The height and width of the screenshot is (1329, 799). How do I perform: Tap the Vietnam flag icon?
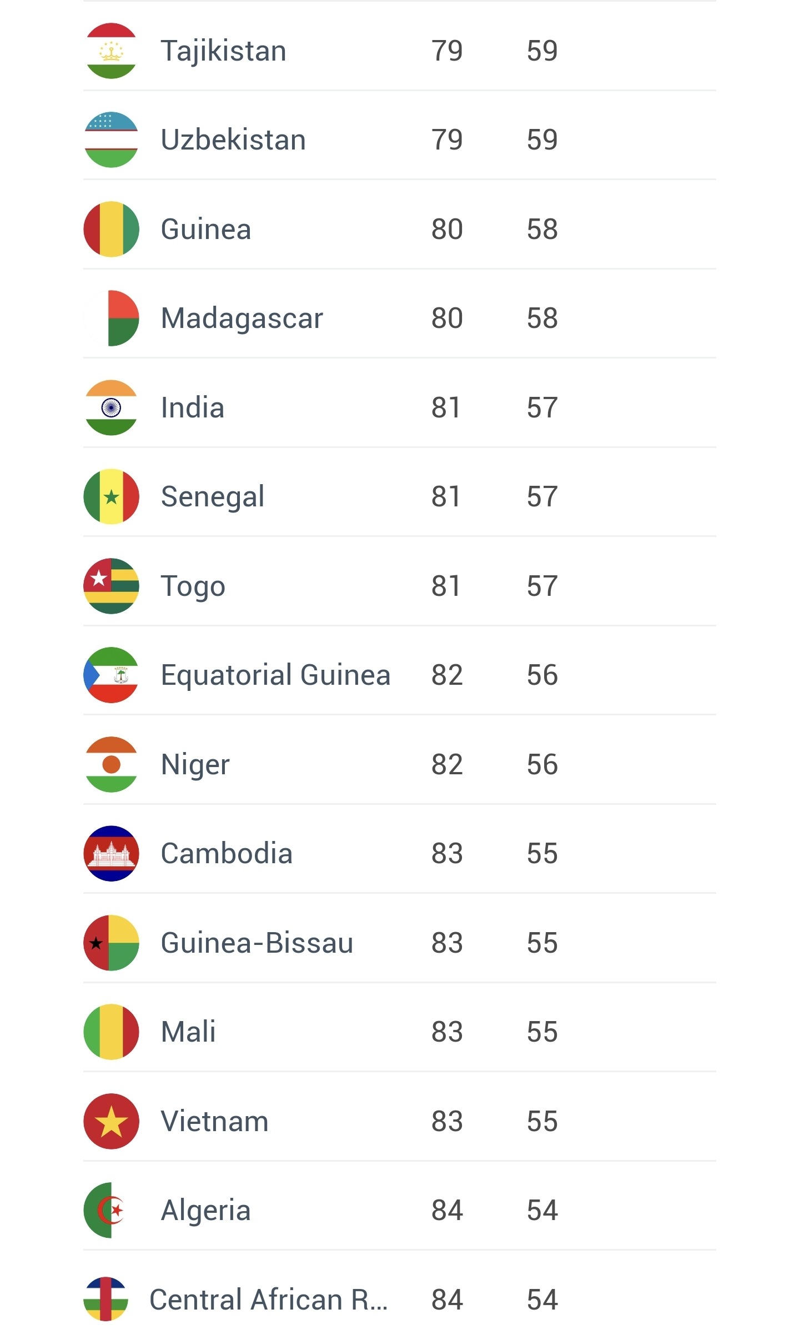[x=111, y=1121]
